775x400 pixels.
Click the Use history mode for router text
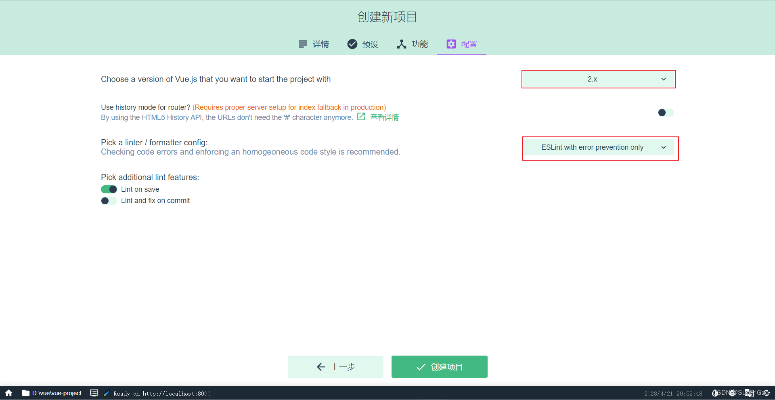coord(146,107)
